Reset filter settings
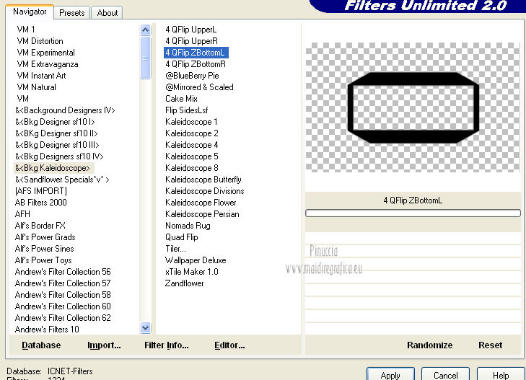The height and width of the screenshot is (380, 526). click(x=490, y=345)
